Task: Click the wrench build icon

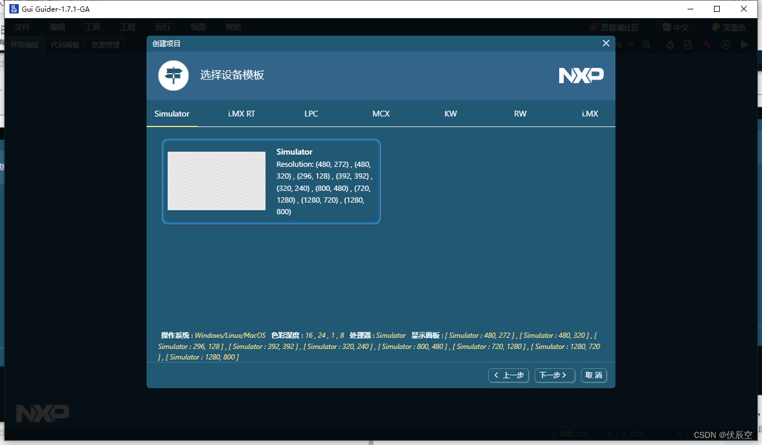Action: point(707,44)
